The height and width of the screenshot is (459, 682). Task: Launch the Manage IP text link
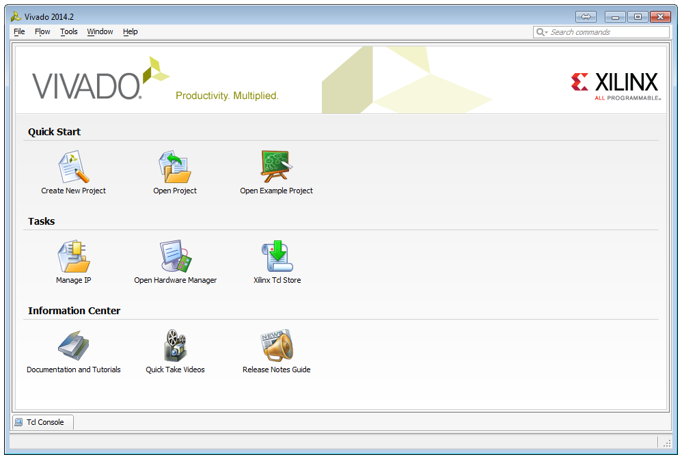coord(74,280)
